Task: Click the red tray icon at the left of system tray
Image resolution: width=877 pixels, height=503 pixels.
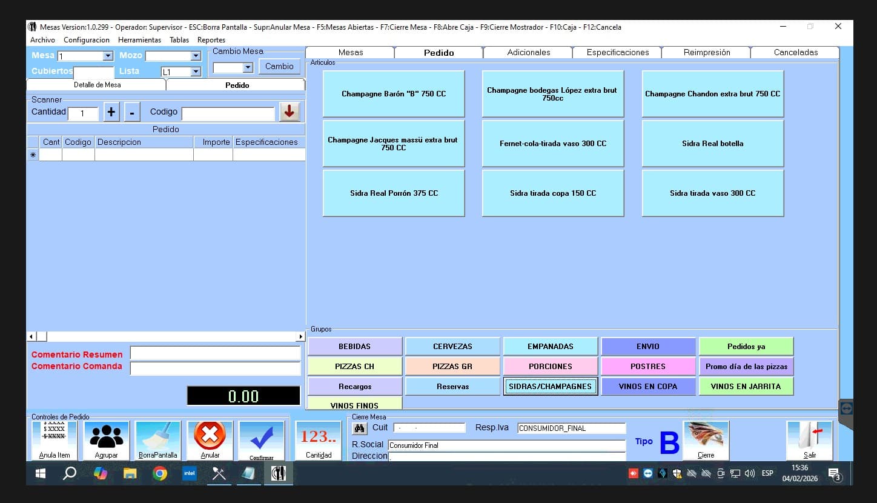Action: pos(634,473)
